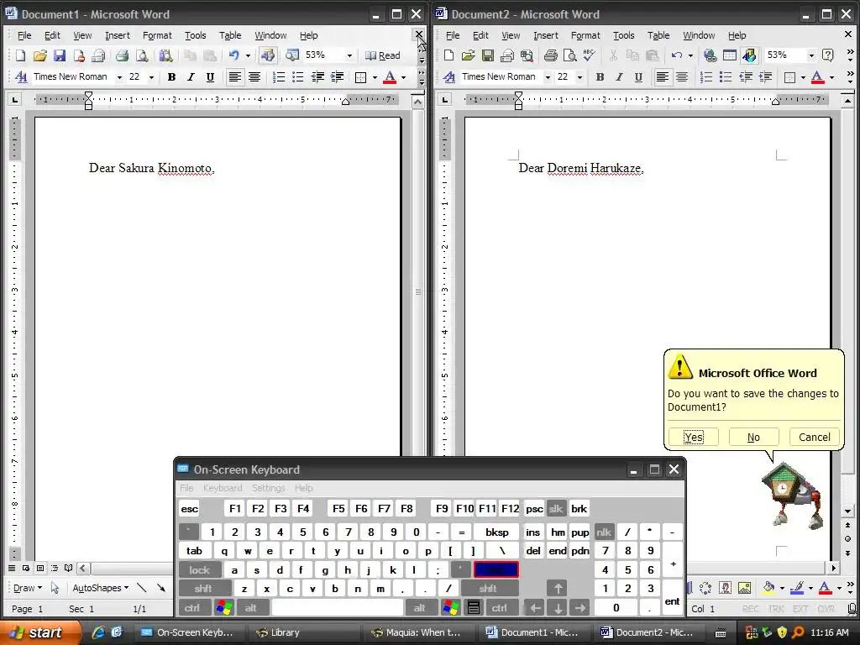This screenshot has height=645, width=860.
Task: Click Bullets list icon in Document1
Action: 298,76
